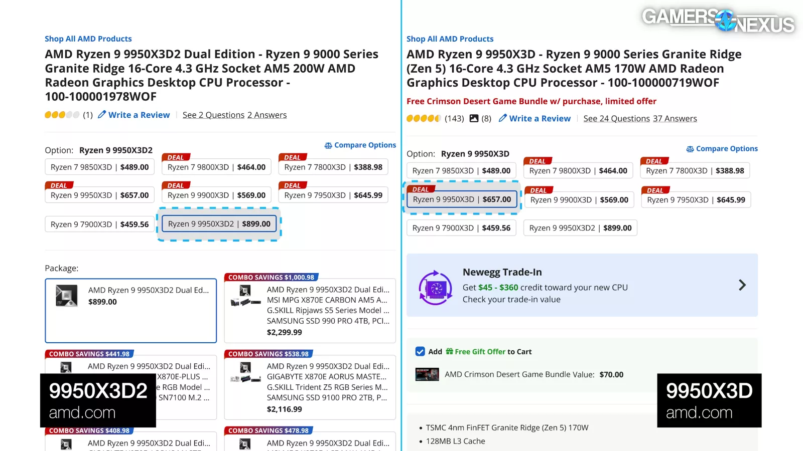
Task: Choose Ryzen 9 9950X3D2 $899.00 option on right
Action: click(580, 228)
